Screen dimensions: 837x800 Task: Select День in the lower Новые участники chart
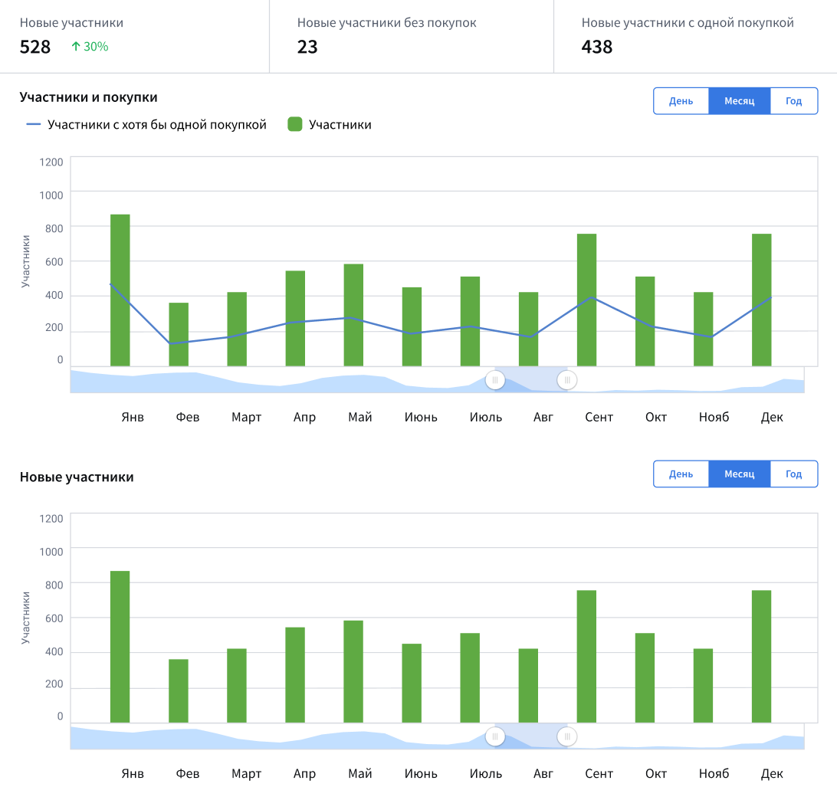(681, 474)
